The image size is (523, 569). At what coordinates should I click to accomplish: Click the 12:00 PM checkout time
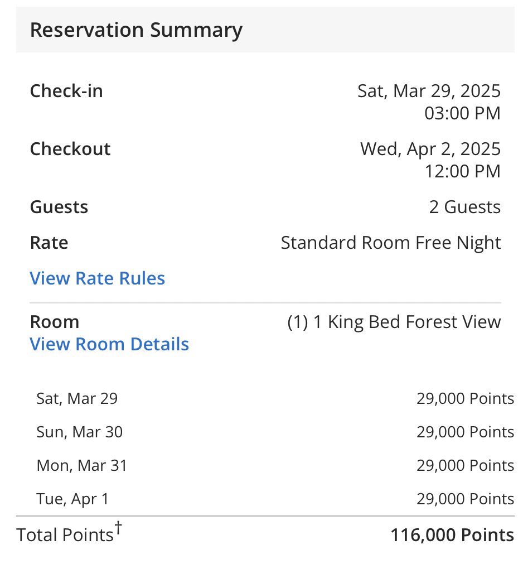pos(462,171)
